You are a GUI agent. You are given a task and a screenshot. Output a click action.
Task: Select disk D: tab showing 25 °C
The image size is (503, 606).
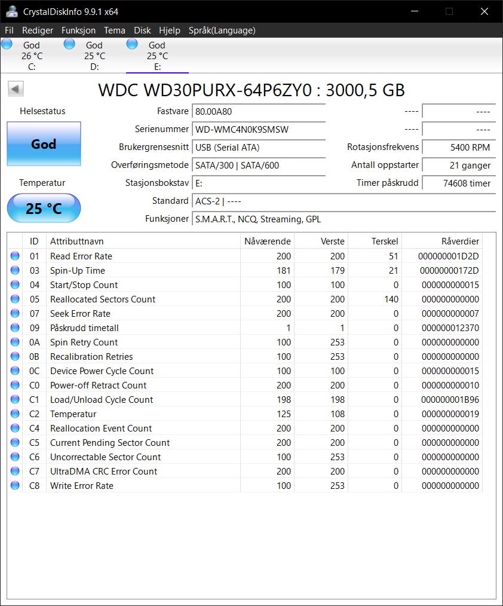click(x=94, y=55)
